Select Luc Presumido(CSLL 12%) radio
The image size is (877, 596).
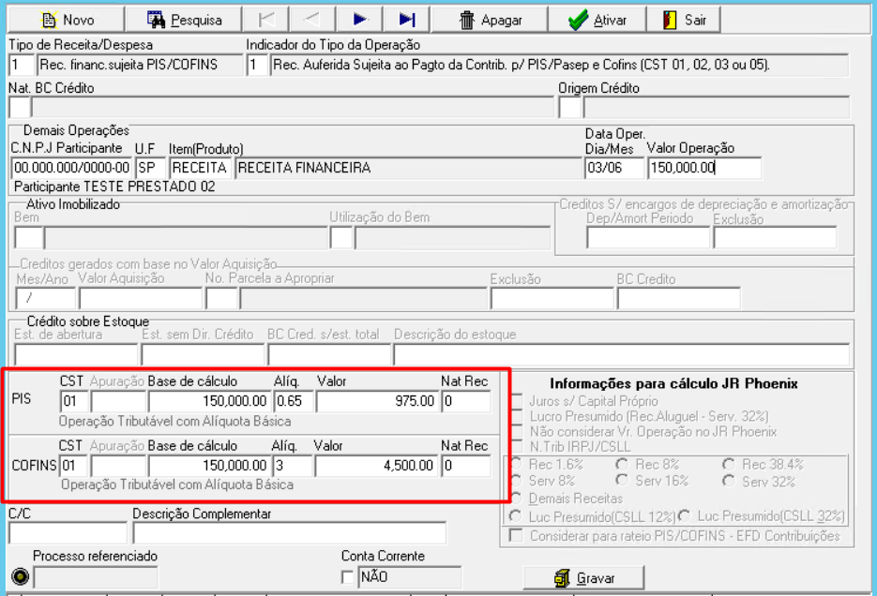click(516, 515)
